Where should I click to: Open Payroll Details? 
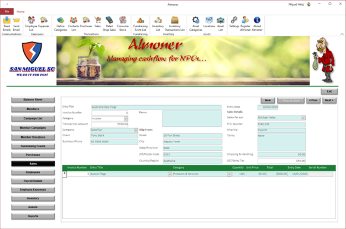pos(33,181)
